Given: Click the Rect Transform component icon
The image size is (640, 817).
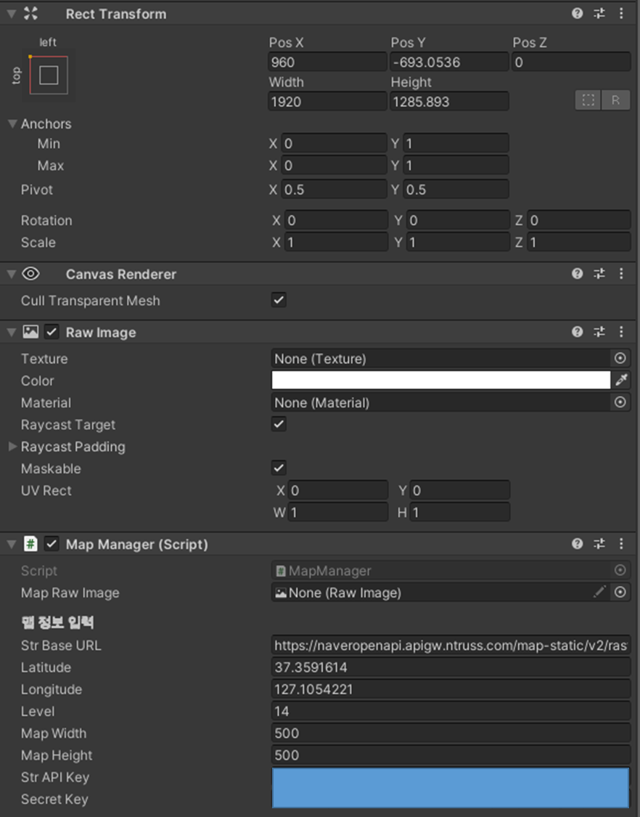Looking at the screenshot, I should 30,14.
